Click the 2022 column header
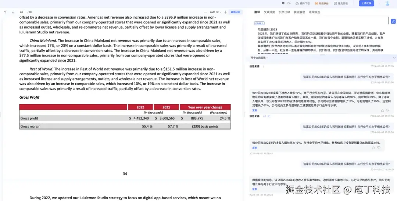 click(140, 107)
